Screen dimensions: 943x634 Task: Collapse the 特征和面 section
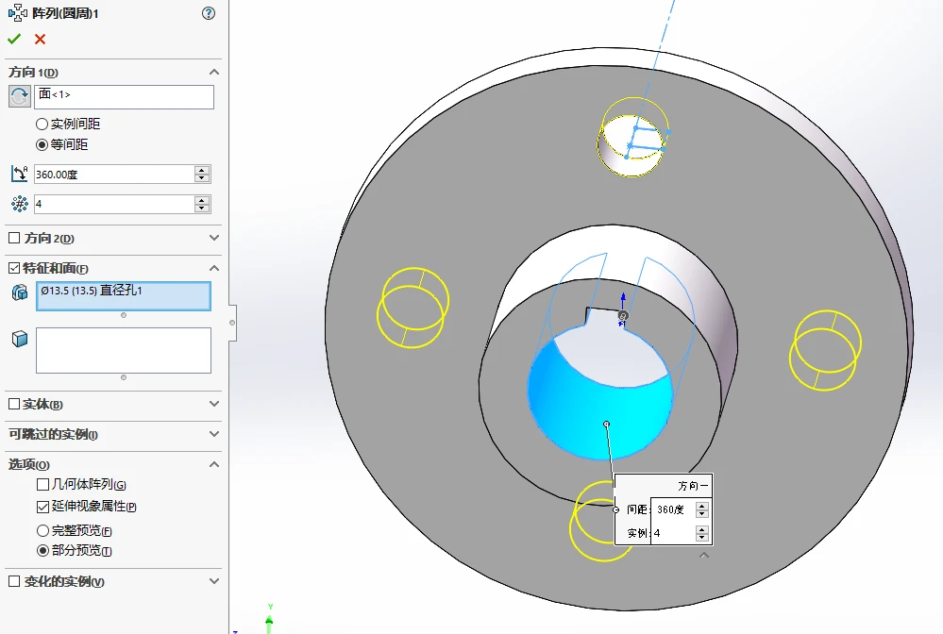tap(214, 268)
